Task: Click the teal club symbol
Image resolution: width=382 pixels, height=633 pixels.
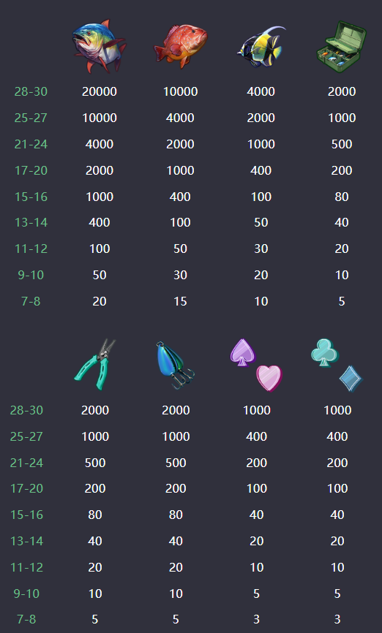Action: point(324,353)
